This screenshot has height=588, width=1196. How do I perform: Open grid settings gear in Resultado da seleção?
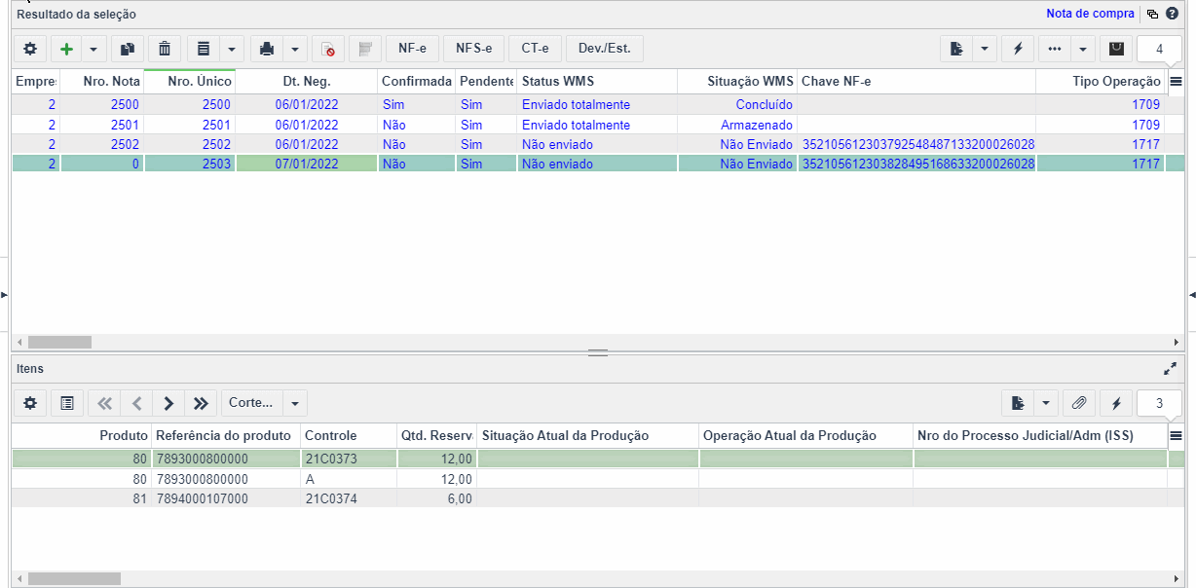point(30,49)
